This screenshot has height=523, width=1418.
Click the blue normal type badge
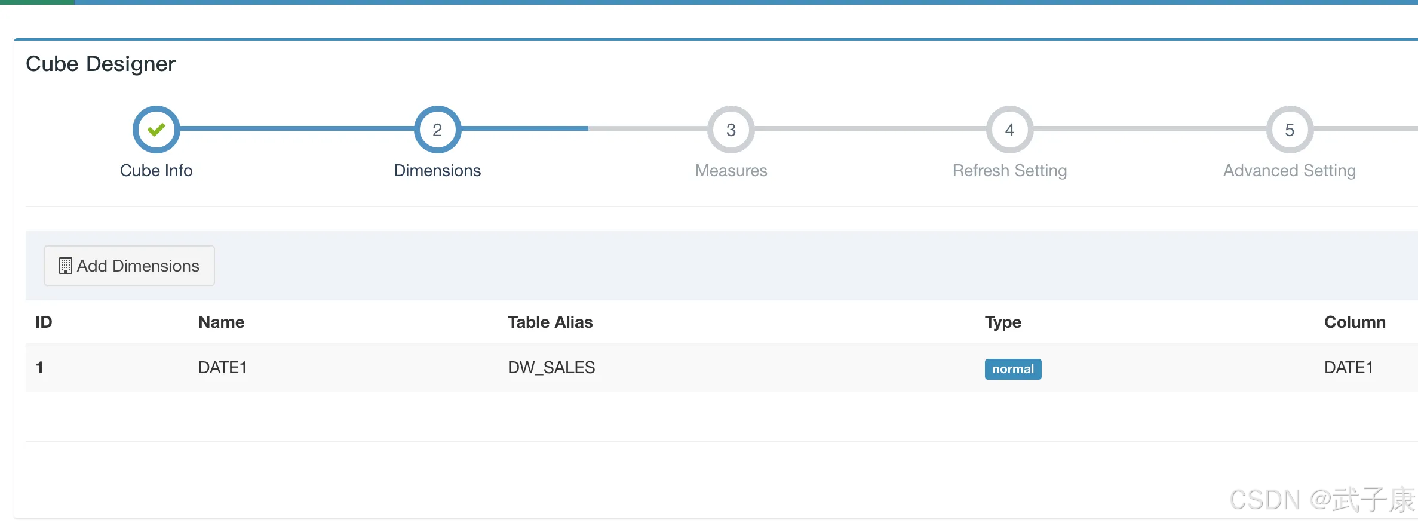tap(1012, 369)
